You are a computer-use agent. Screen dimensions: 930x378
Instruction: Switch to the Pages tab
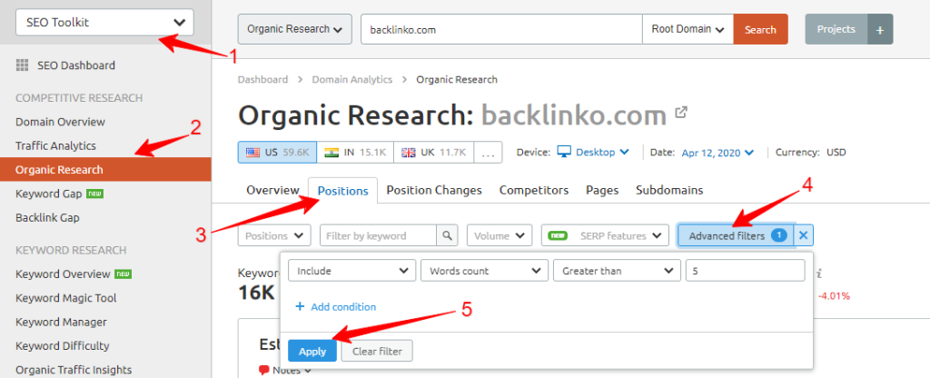point(602,191)
